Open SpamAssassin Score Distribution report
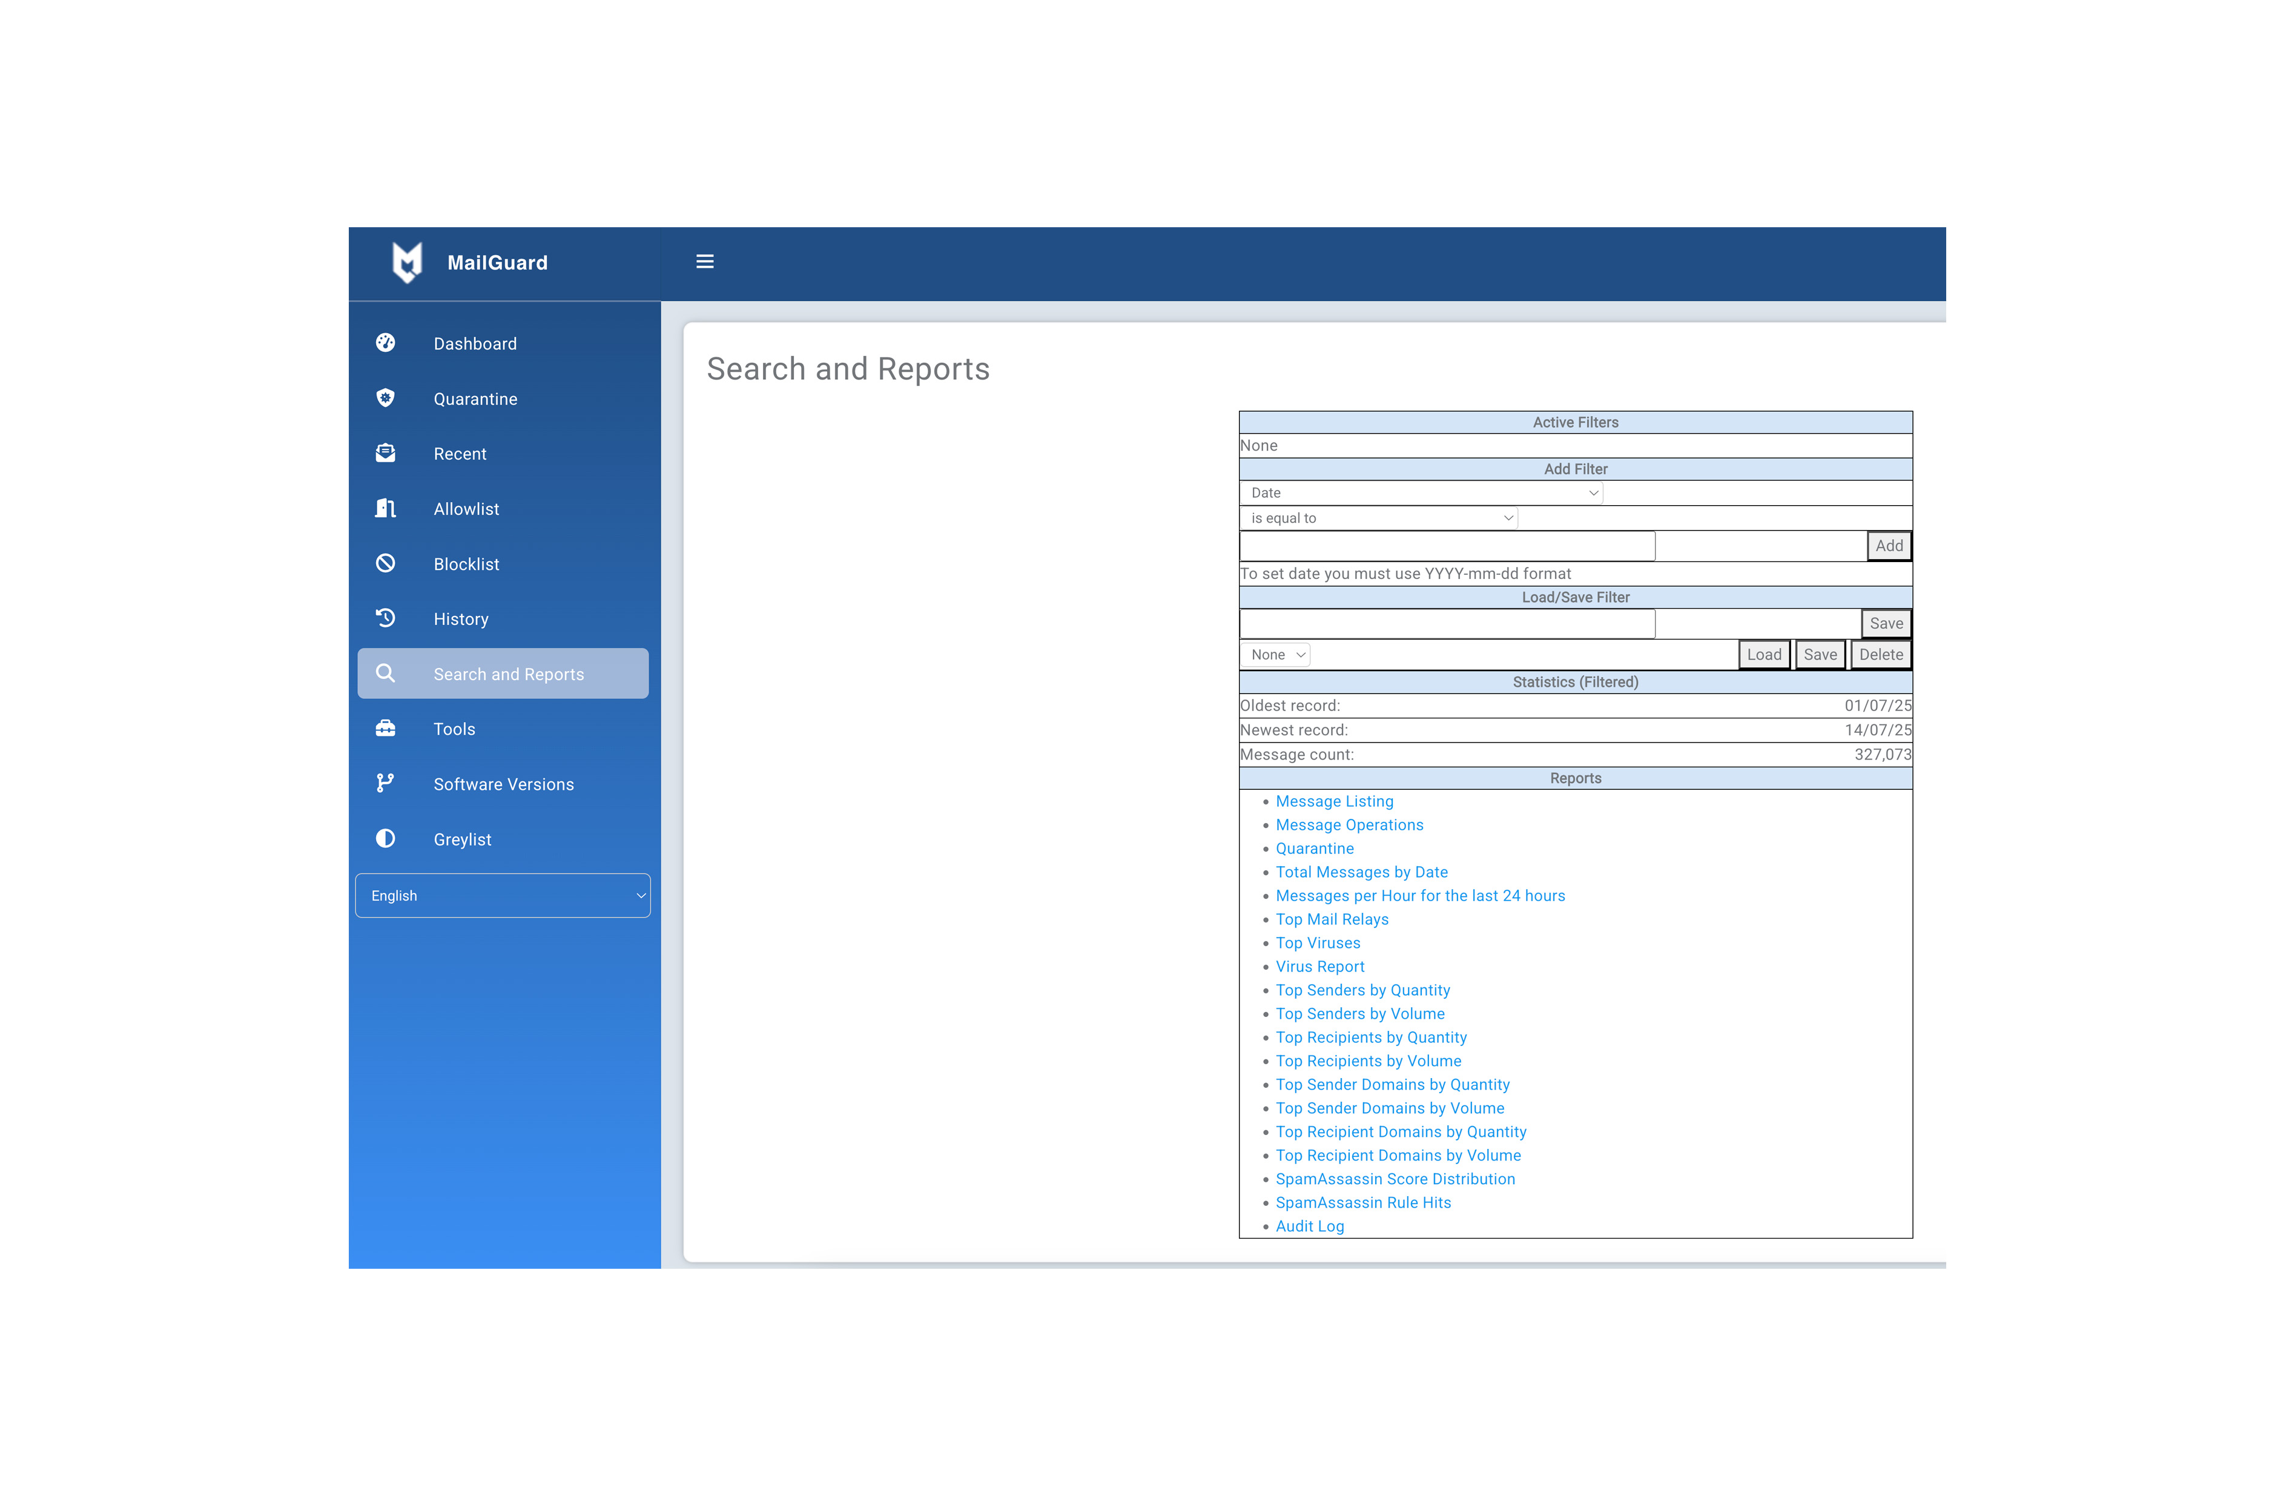Image resolution: width=2295 pixels, height=1496 pixels. click(x=1395, y=1180)
